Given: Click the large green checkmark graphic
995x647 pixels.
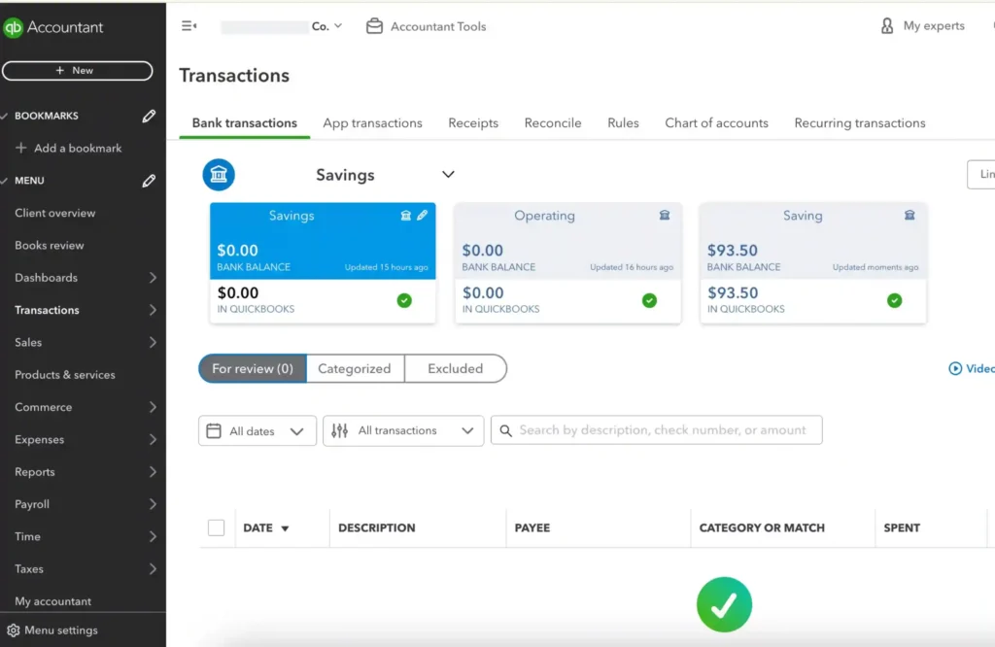Looking at the screenshot, I should pyautogui.click(x=724, y=604).
